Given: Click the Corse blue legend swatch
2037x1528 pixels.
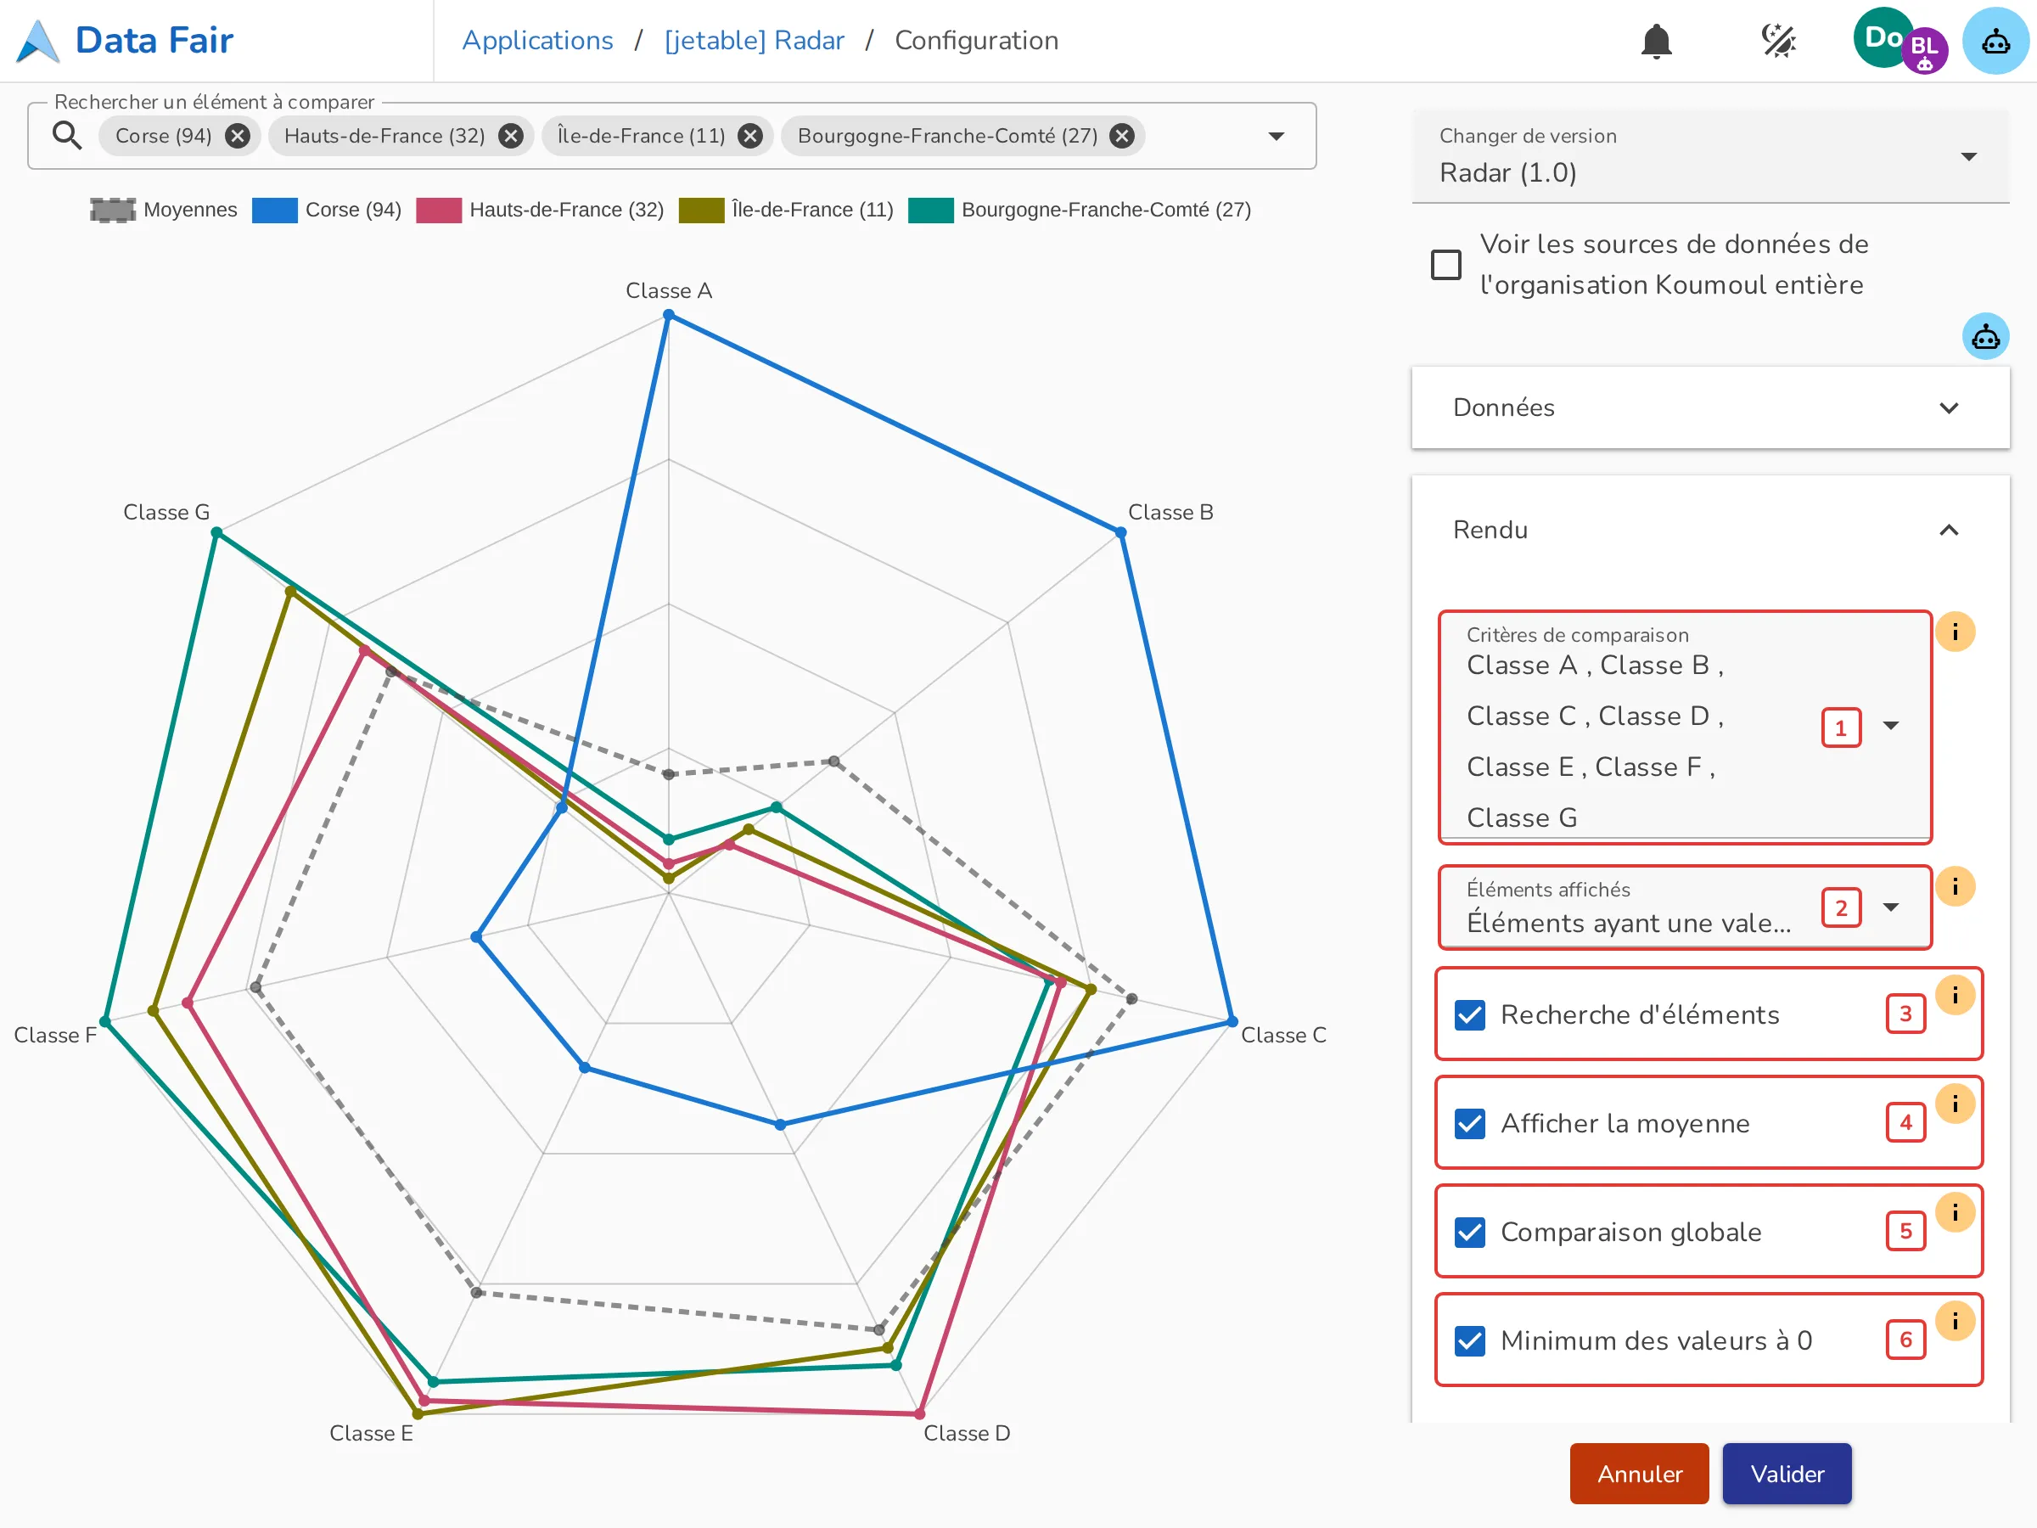Looking at the screenshot, I should pyautogui.click(x=274, y=210).
